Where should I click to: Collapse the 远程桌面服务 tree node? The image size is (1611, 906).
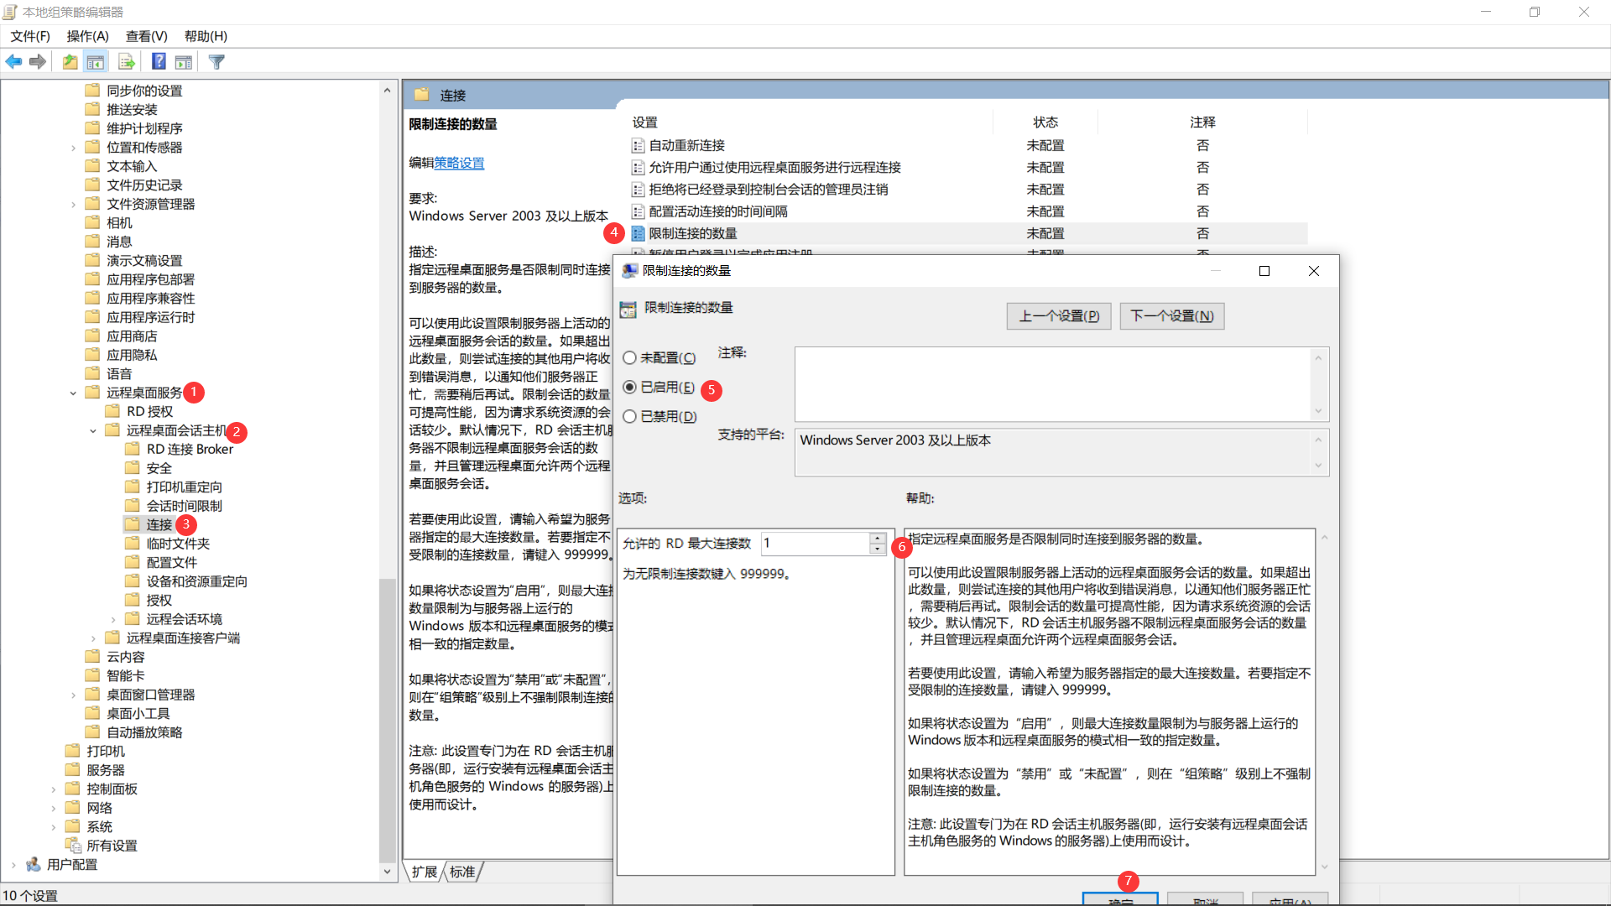(x=73, y=393)
